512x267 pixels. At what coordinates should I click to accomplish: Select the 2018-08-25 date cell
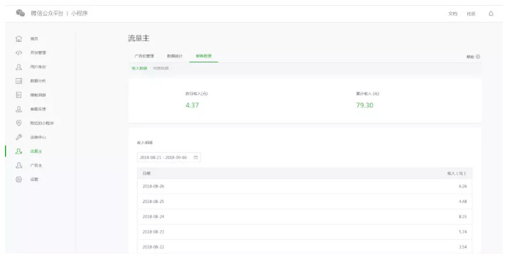point(153,202)
